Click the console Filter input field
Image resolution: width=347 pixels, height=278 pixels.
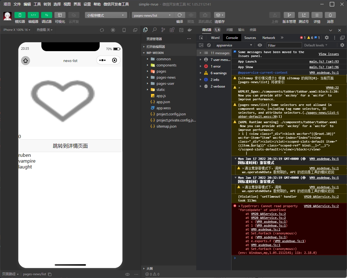coord(284,45)
